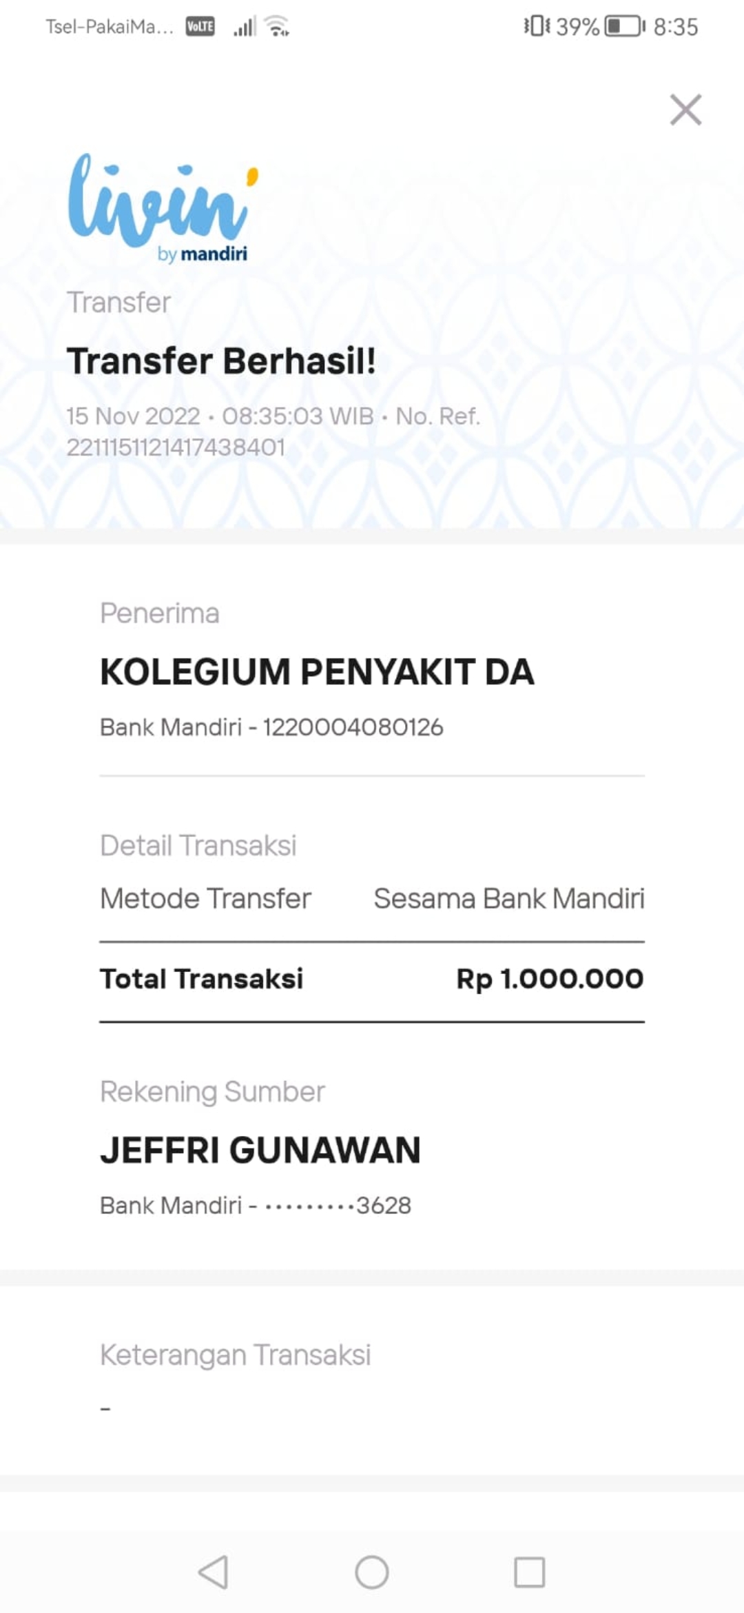Select the reference number 2211151121417438401
The width and height of the screenshot is (744, 1613).
[176, 447]
